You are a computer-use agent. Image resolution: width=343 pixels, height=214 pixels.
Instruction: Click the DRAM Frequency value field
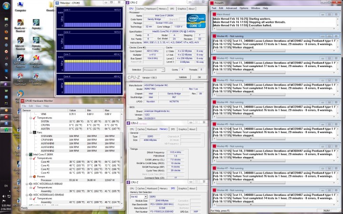coord(175,153)
